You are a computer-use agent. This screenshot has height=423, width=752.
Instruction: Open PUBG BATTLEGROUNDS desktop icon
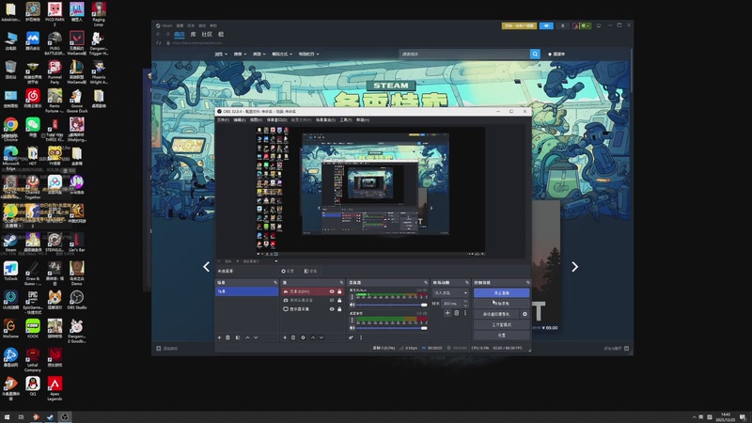click(55, 43)
